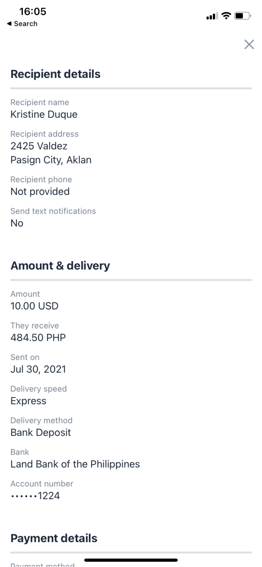Close the transfer details with the X icon

[x=249, y=45]
